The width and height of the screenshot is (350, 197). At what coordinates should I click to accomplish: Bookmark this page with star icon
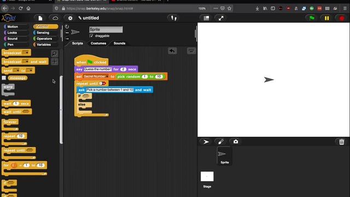(230, 9)
